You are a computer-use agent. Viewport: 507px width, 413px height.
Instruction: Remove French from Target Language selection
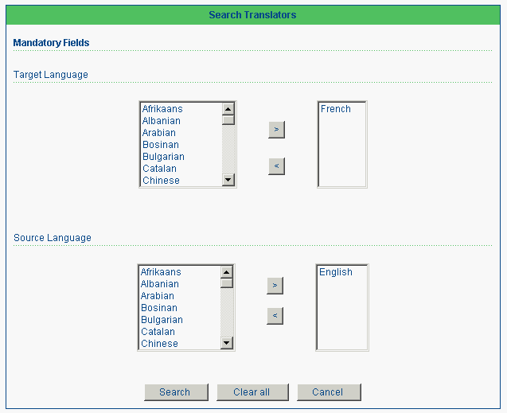click(x=276, y=166)
